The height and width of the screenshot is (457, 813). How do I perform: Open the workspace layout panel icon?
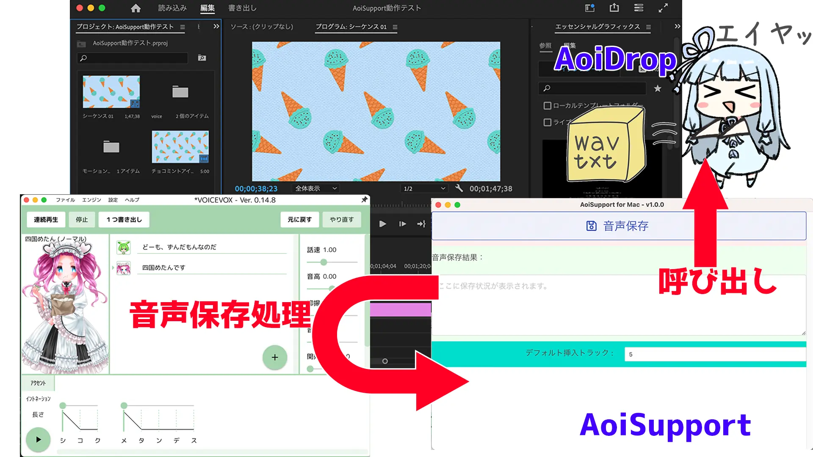[639, 8]
